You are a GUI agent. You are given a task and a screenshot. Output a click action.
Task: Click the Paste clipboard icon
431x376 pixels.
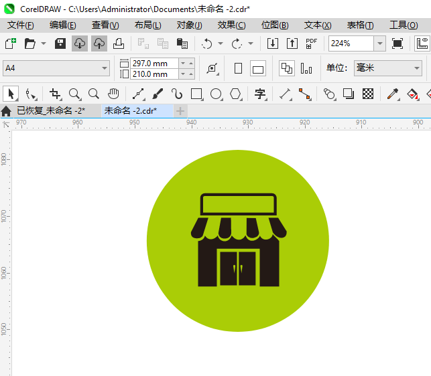[x=182, y=43]
